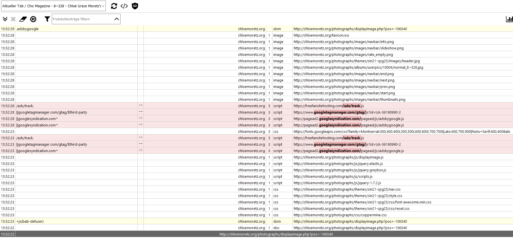Click the fonts.googleapis.com css URL
This screenshot has height=238, width=513.
[402, 132]
